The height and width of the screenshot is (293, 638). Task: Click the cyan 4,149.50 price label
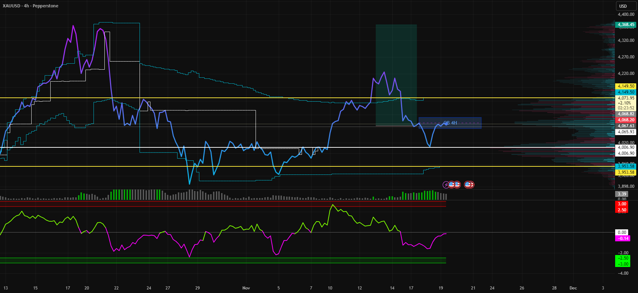pyautogui.click(x=626, y=92)
